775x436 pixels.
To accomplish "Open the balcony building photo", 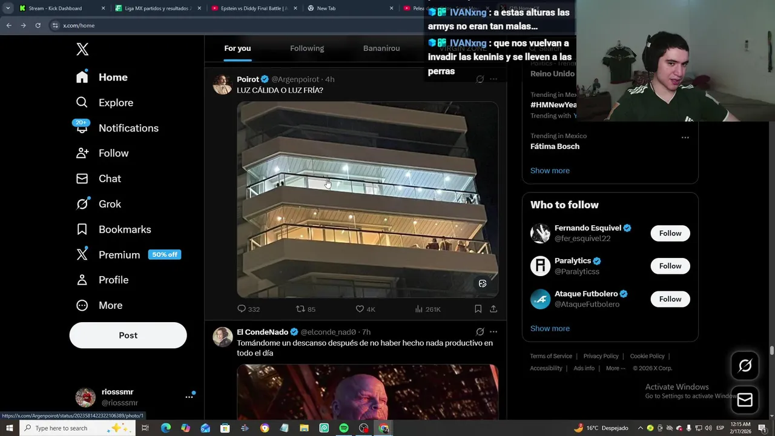I will [368, 199].
